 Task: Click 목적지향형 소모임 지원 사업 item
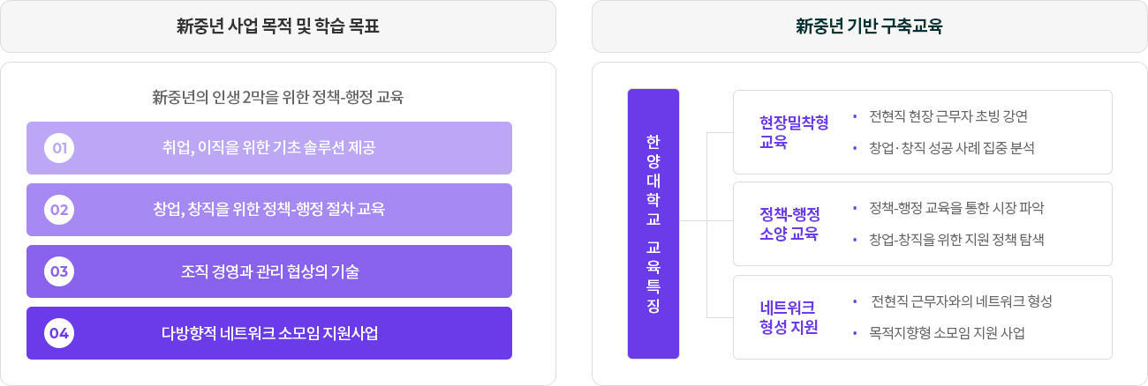pos(948,333)
